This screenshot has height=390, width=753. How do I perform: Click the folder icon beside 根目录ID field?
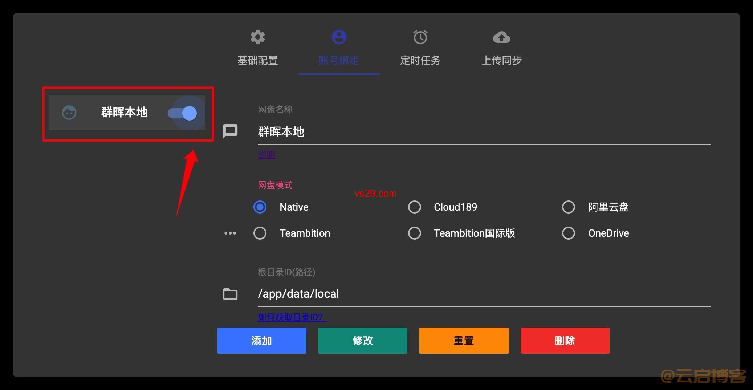pos(230,294)
